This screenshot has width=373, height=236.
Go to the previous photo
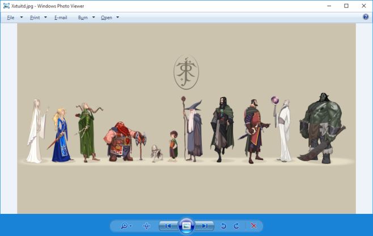pos(168,226)
